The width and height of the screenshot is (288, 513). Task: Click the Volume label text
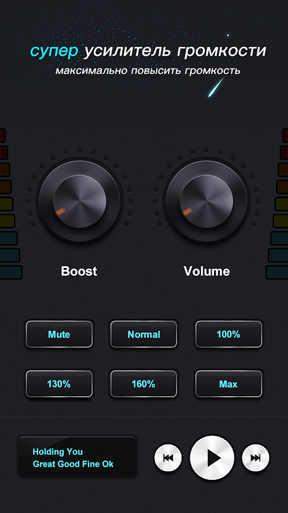(207, 271)
